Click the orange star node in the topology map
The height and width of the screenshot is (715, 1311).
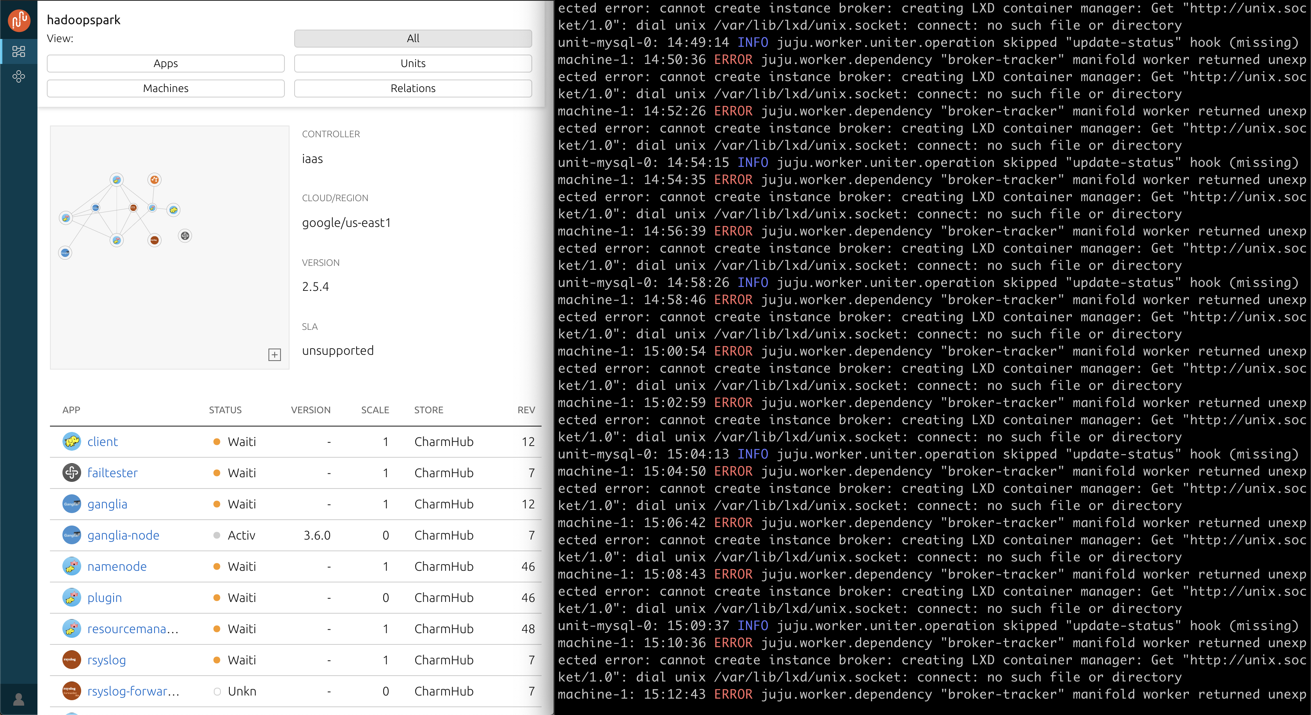[x=155, y=180]
